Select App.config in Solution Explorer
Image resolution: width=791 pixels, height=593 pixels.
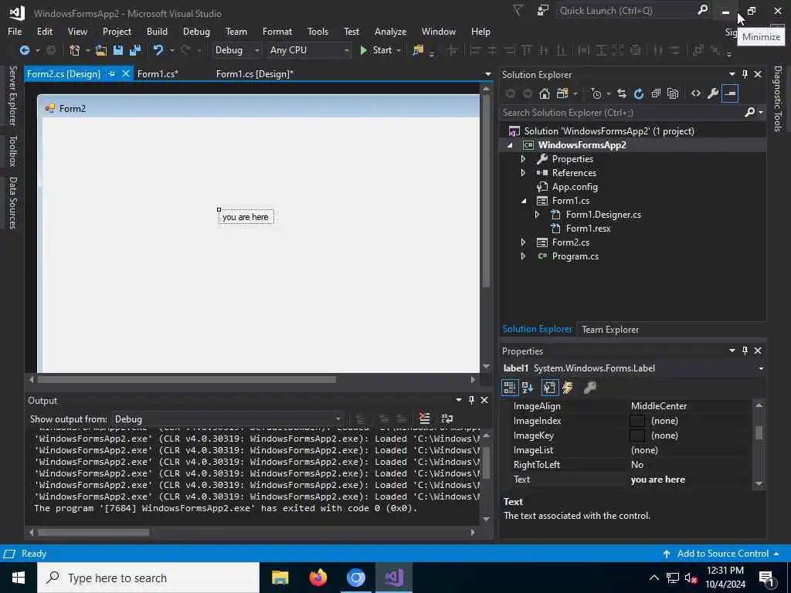point(575,187)
